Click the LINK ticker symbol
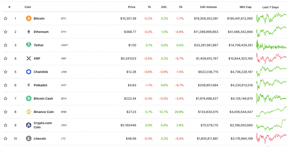289x147 pixels. pos(64,72)
